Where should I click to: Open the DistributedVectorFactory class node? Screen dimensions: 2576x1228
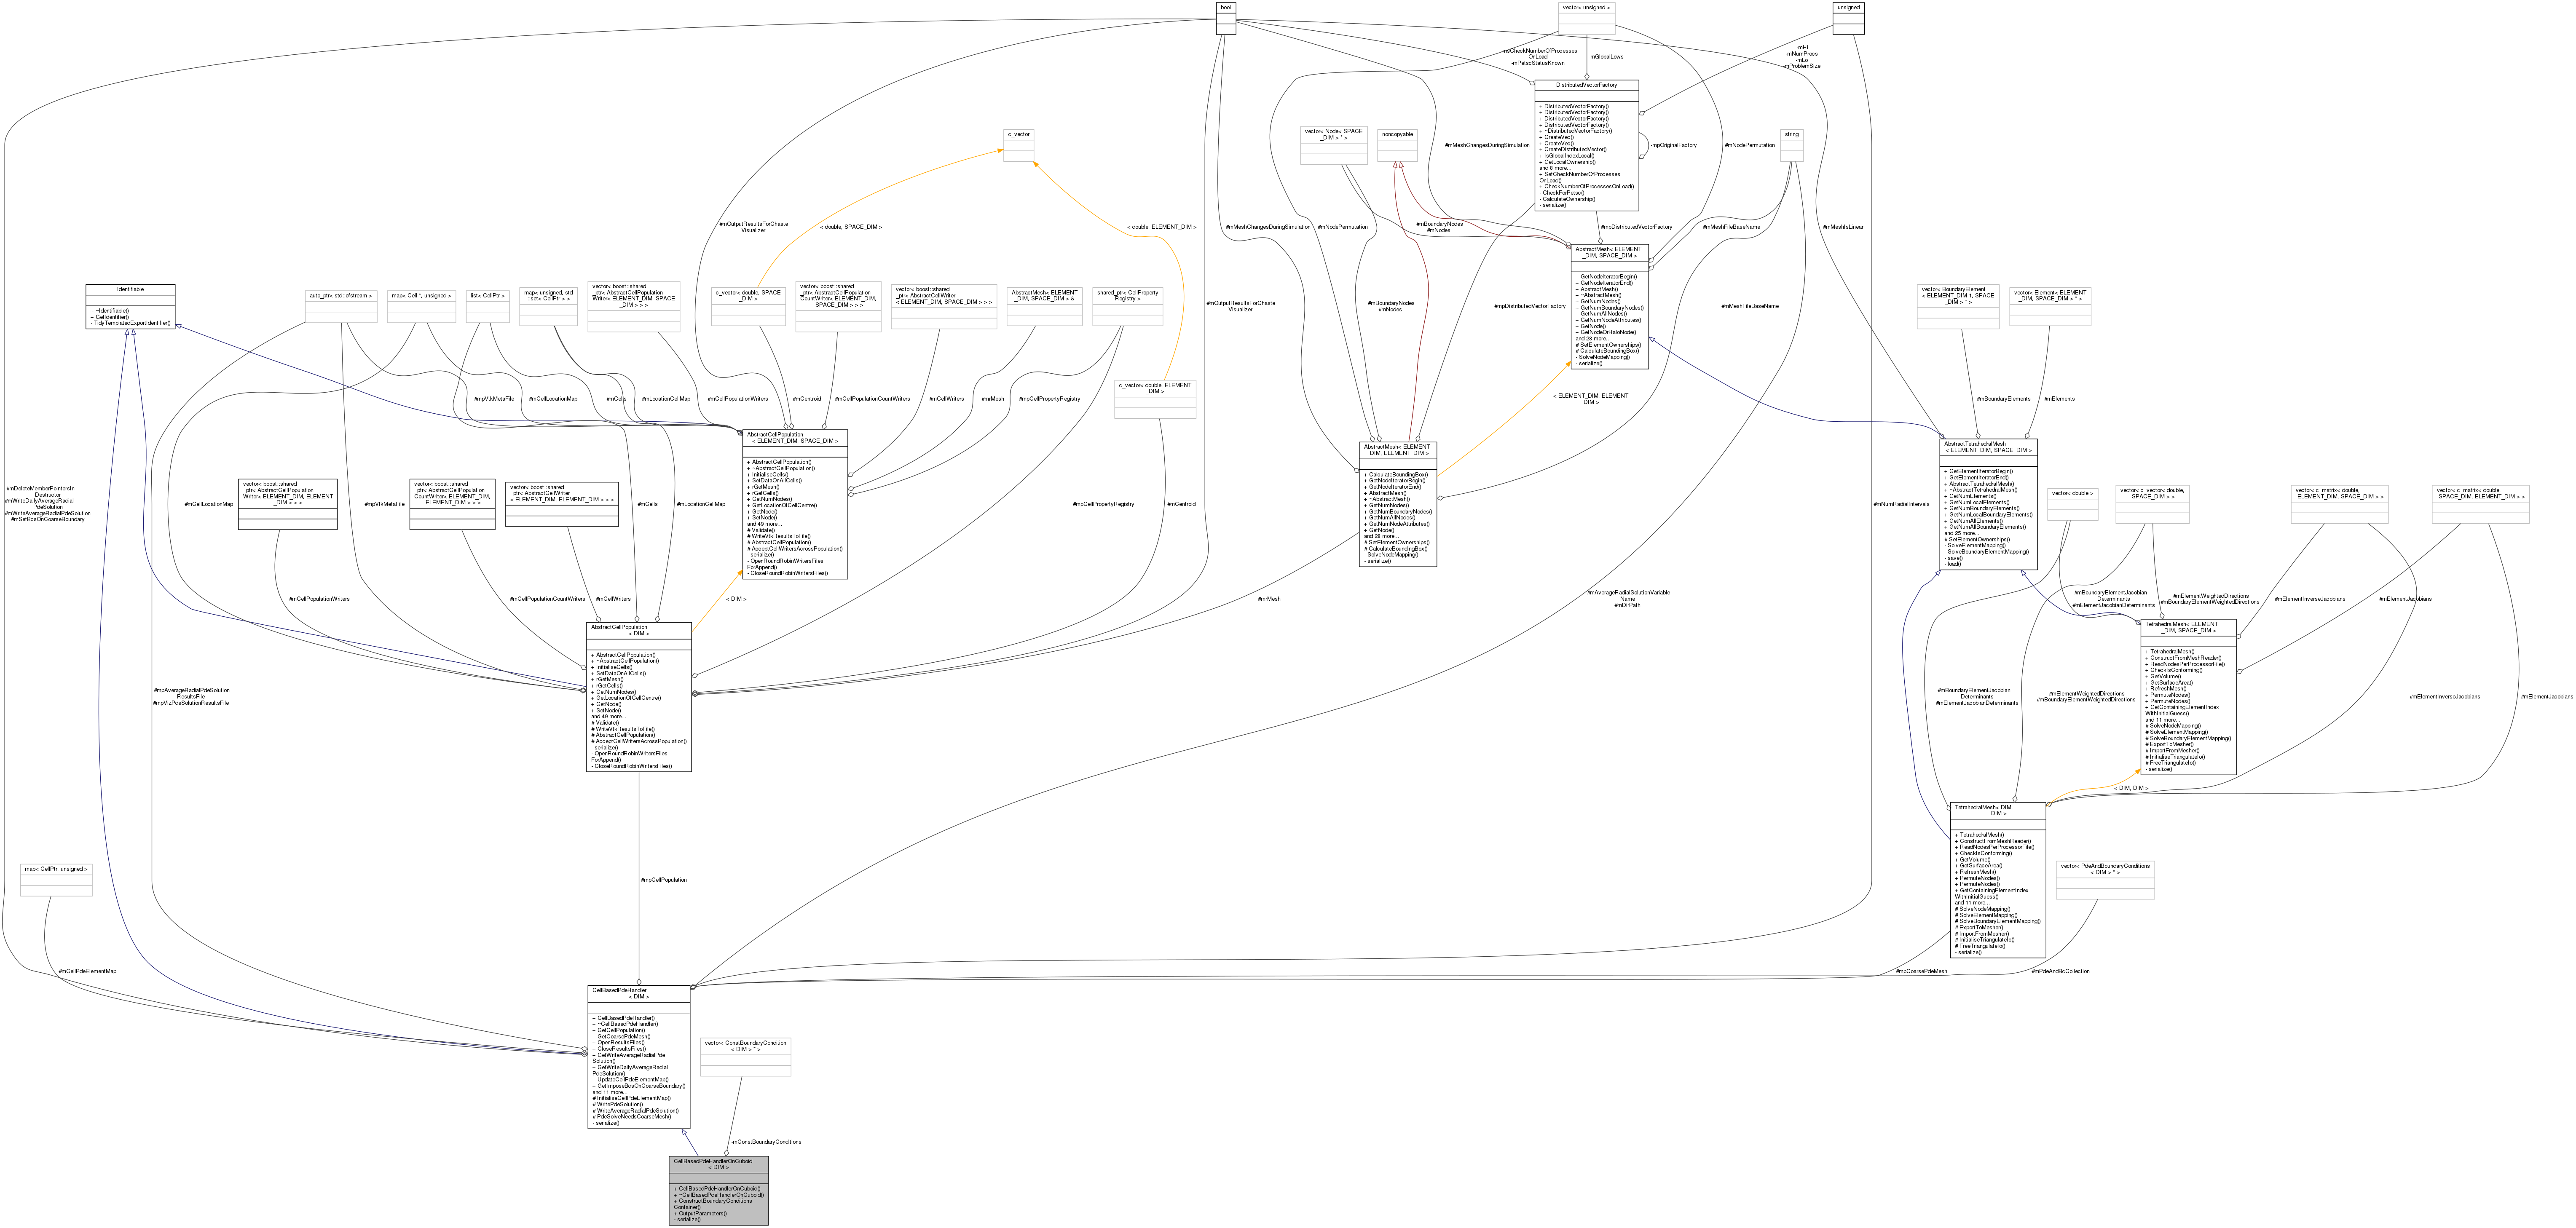point(1586,145)
